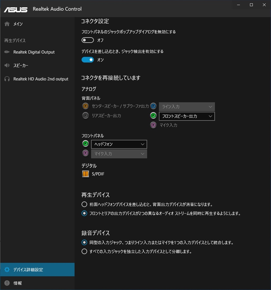Screen dimensions: 271x290
Task: Click the rear panel マイク入力 label
Action: click(x=168, y=125)
